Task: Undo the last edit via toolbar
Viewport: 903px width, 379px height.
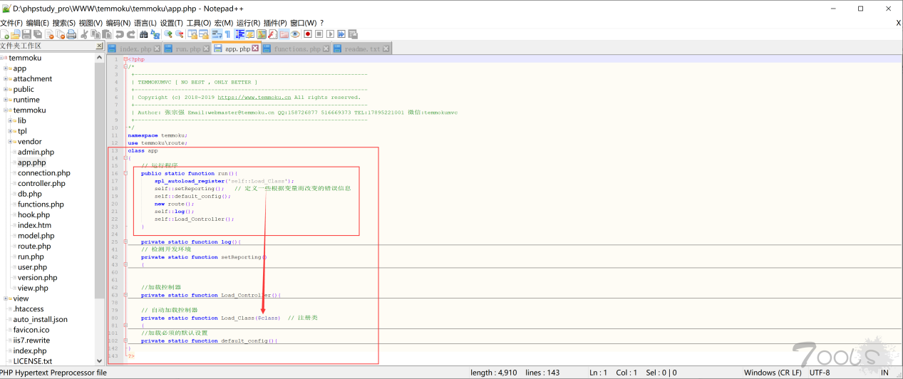Action: pyautogui.click(x=120, y=34)
